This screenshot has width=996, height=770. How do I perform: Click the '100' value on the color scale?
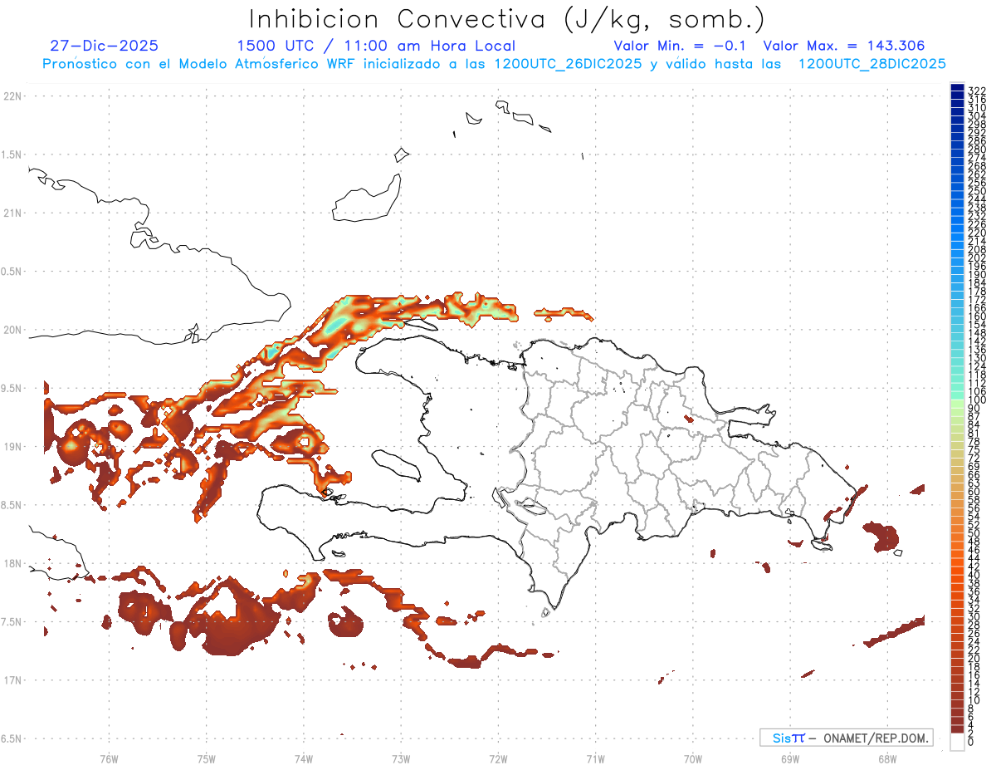point(977,400)
